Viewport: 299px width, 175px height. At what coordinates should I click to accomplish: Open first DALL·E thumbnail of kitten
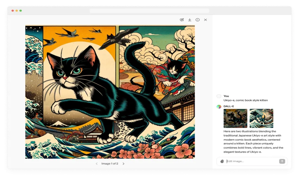point(235,118)
